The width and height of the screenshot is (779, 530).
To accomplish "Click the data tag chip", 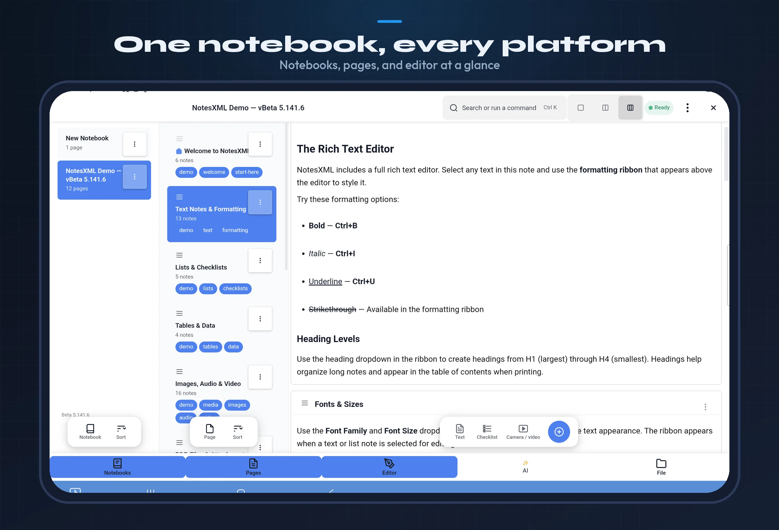I will click(233, 347).
